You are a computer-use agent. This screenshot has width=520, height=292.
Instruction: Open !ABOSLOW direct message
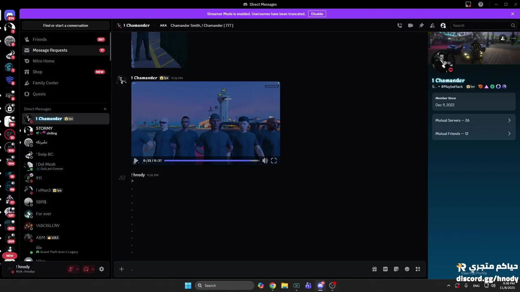pos(65,225)
